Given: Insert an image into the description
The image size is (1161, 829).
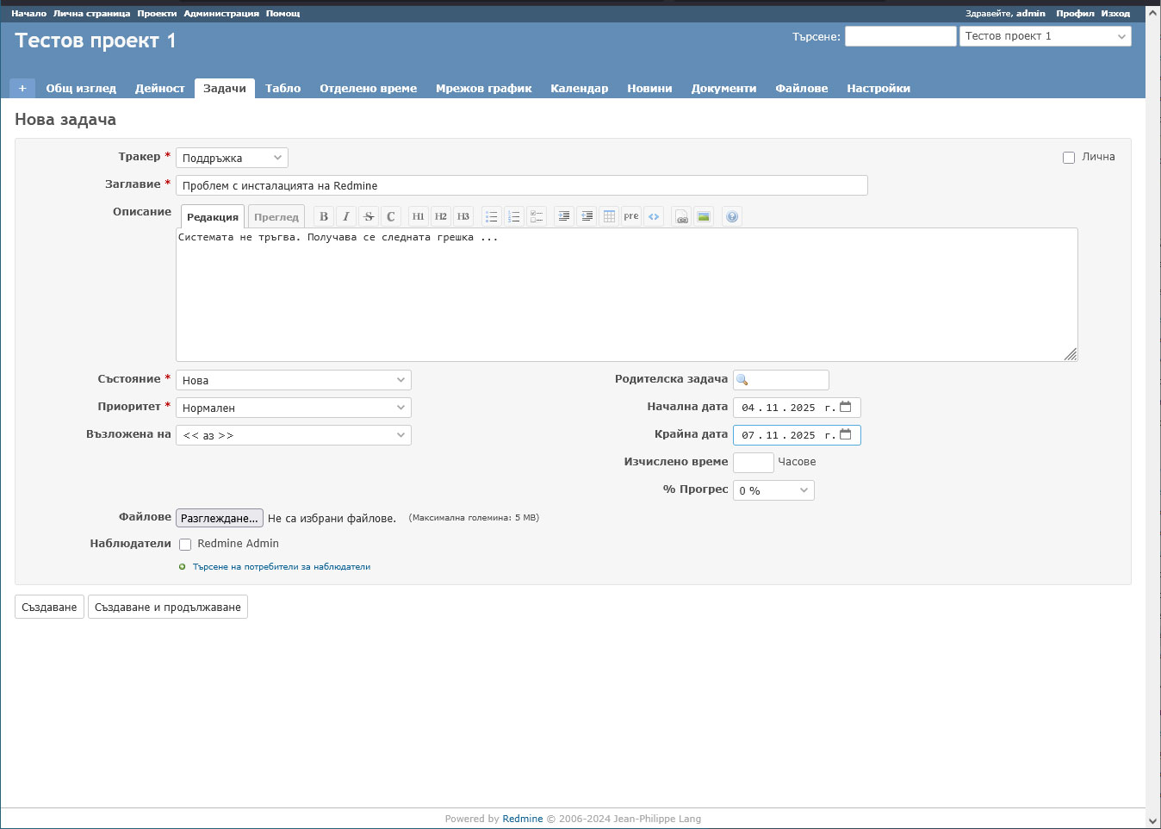Looking at the screenshot, I should point(704,216).
